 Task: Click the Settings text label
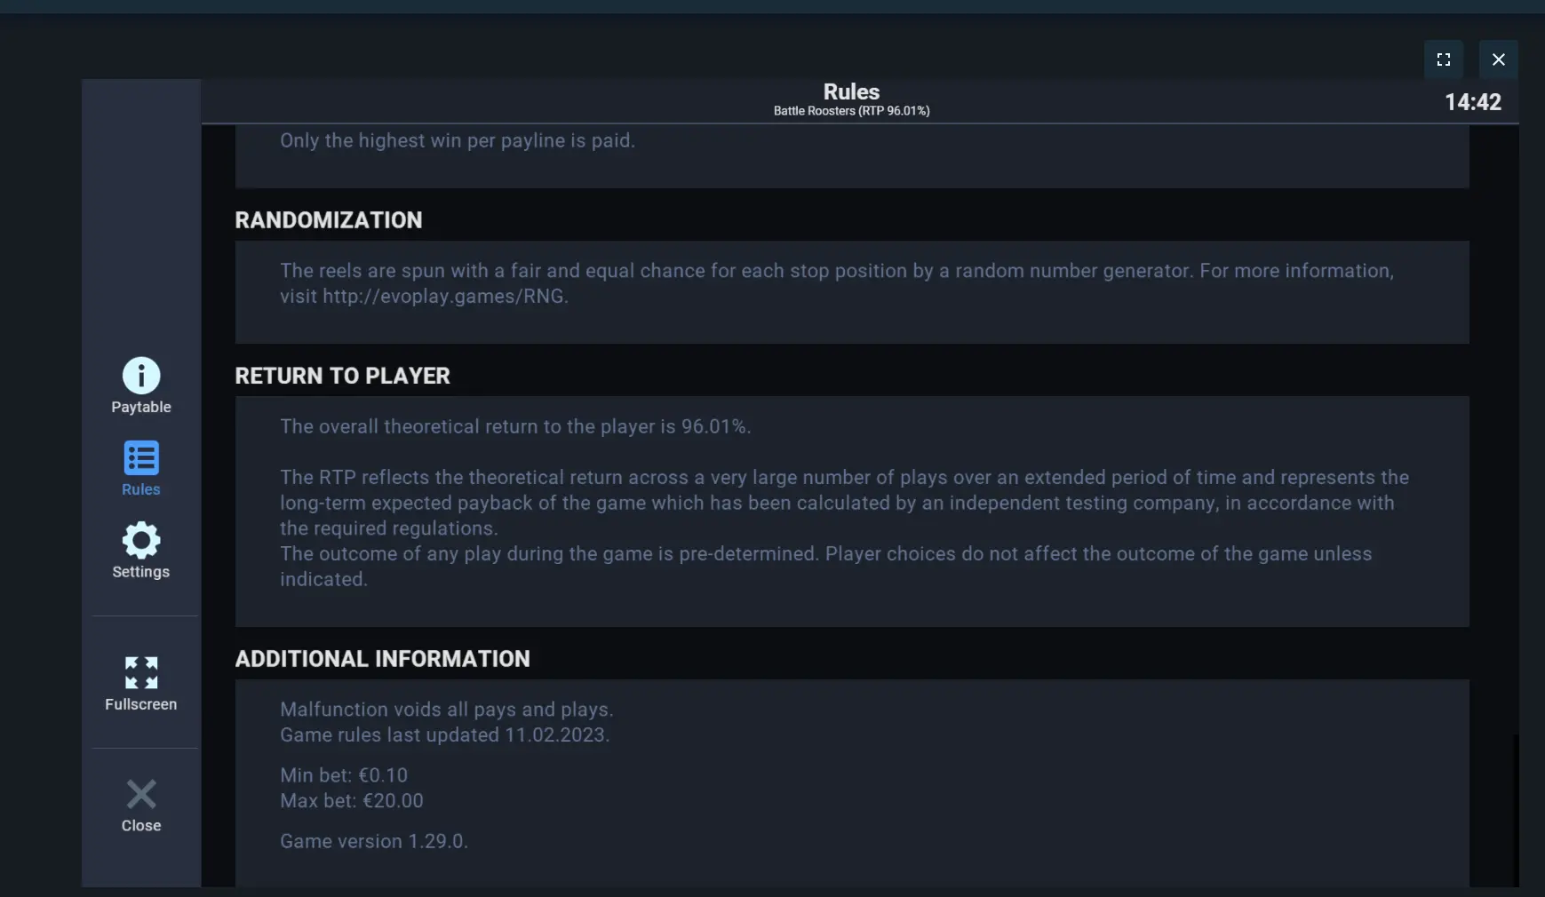pos(141,572)
